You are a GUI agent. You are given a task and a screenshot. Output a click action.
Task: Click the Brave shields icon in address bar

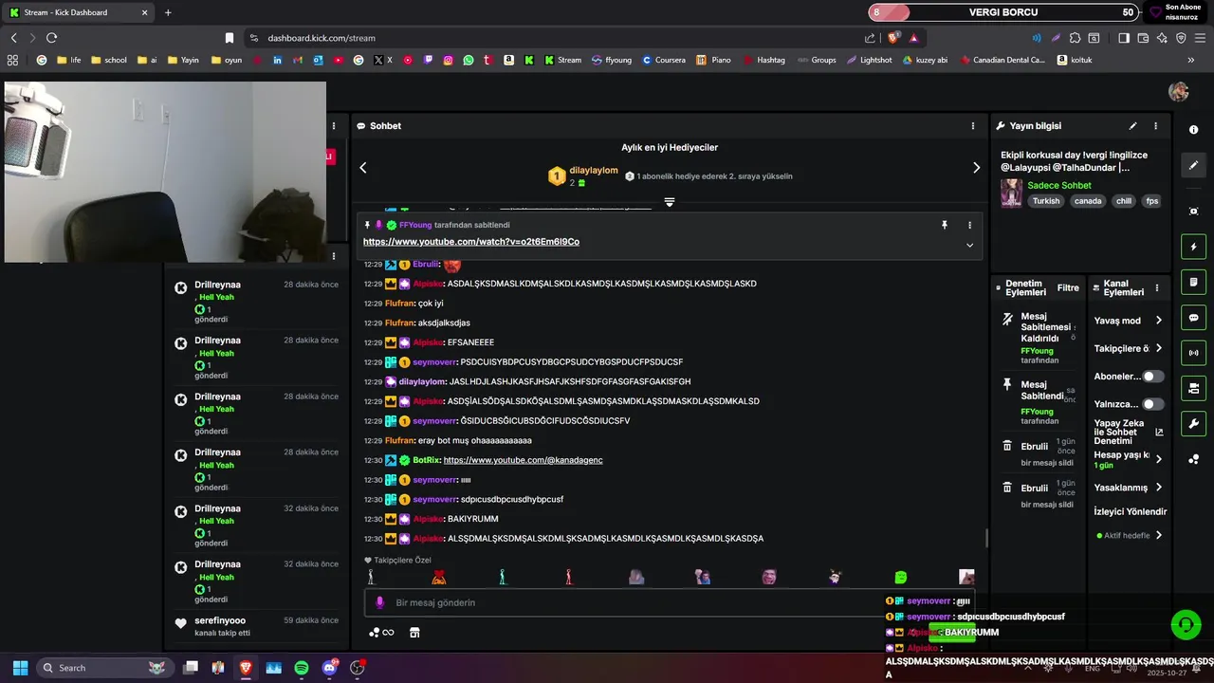pyautogui.click(x=893, y=38)
